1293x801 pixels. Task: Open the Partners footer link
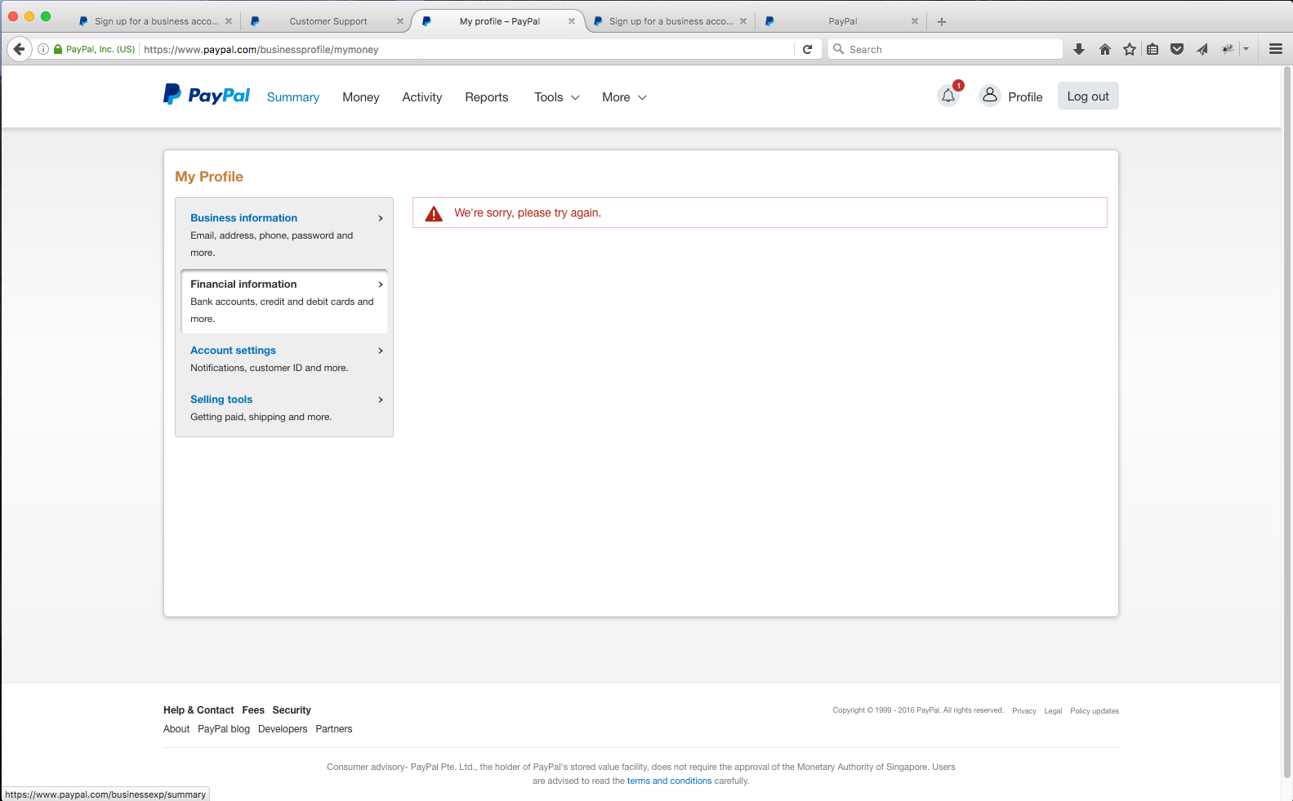click(334, 729)
